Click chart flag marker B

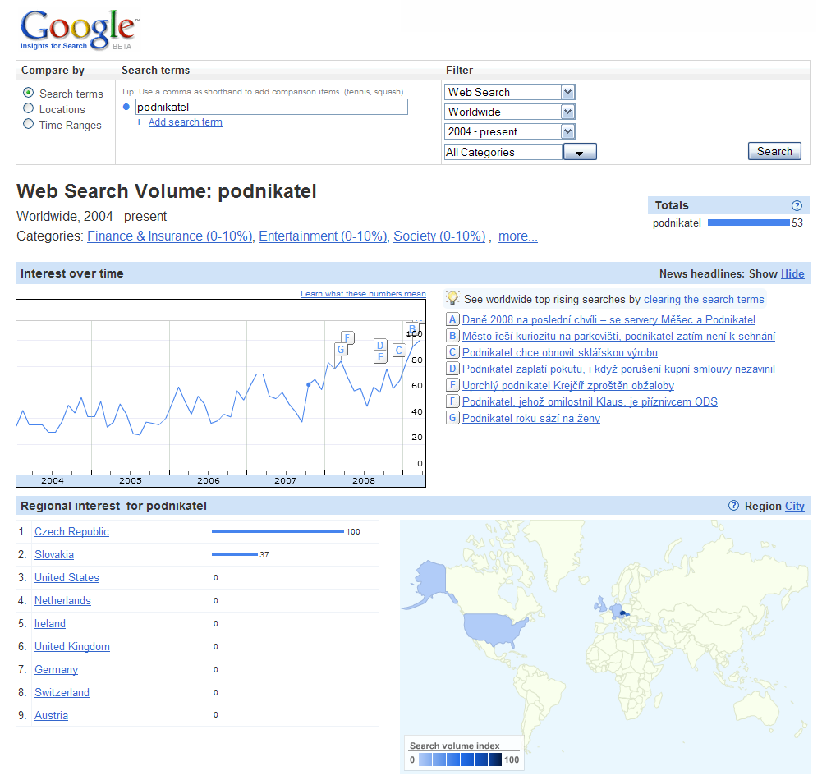[412, 329]
